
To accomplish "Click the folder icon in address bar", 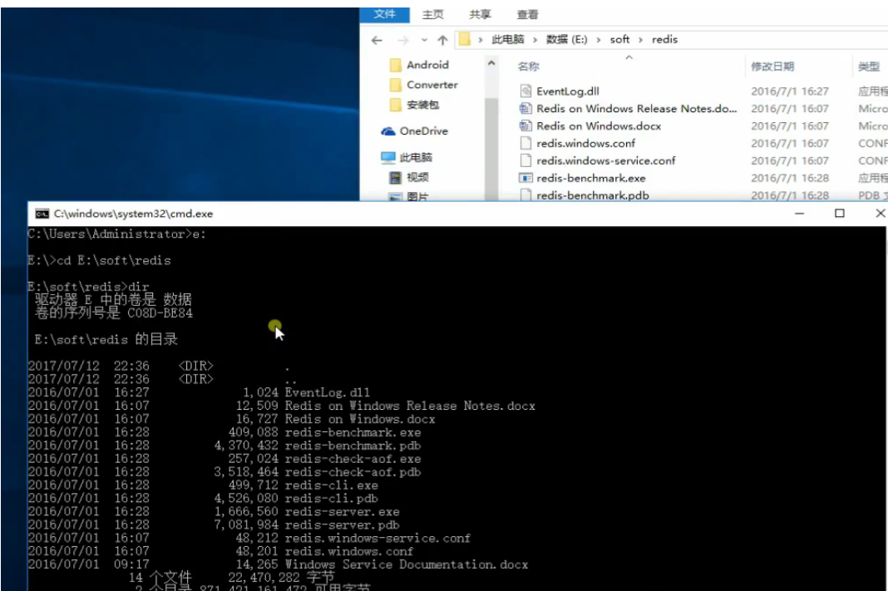I will click(465, 39).
